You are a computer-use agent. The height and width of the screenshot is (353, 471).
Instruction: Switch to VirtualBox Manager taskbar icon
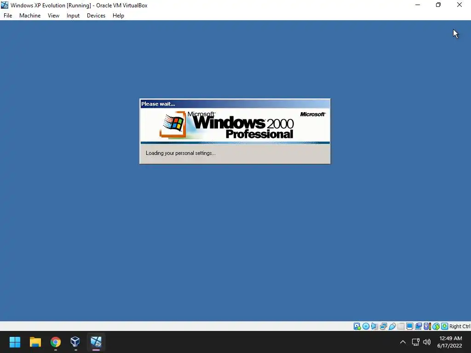(x=75, y=342)
